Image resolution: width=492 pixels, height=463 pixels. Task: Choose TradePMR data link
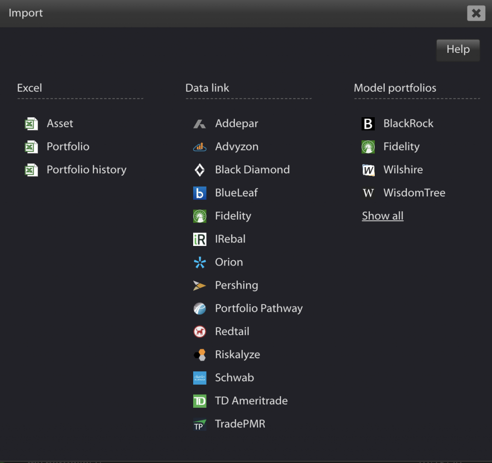pos(240,424)
